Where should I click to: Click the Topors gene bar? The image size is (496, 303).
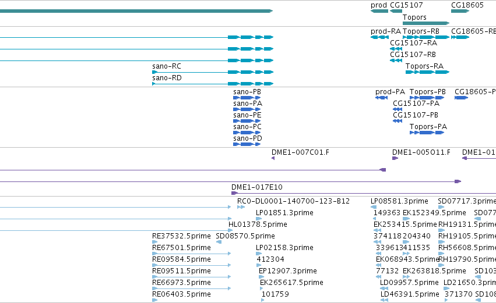[426, 23]
